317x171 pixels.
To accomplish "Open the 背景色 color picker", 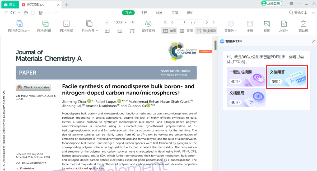I will coord(231,31).
